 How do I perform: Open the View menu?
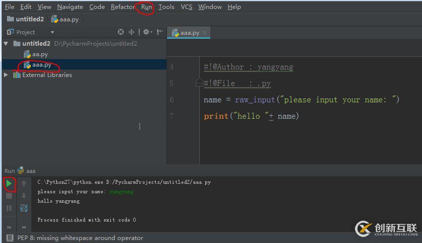44,7
